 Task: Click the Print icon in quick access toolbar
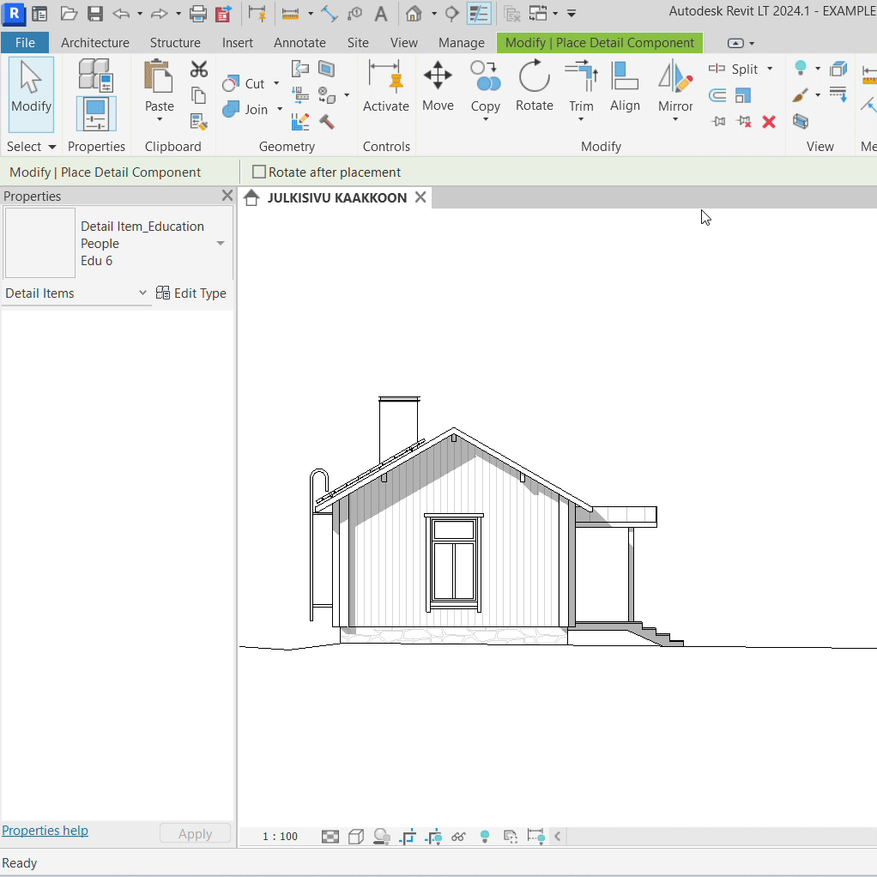click(x=197, y=14)
